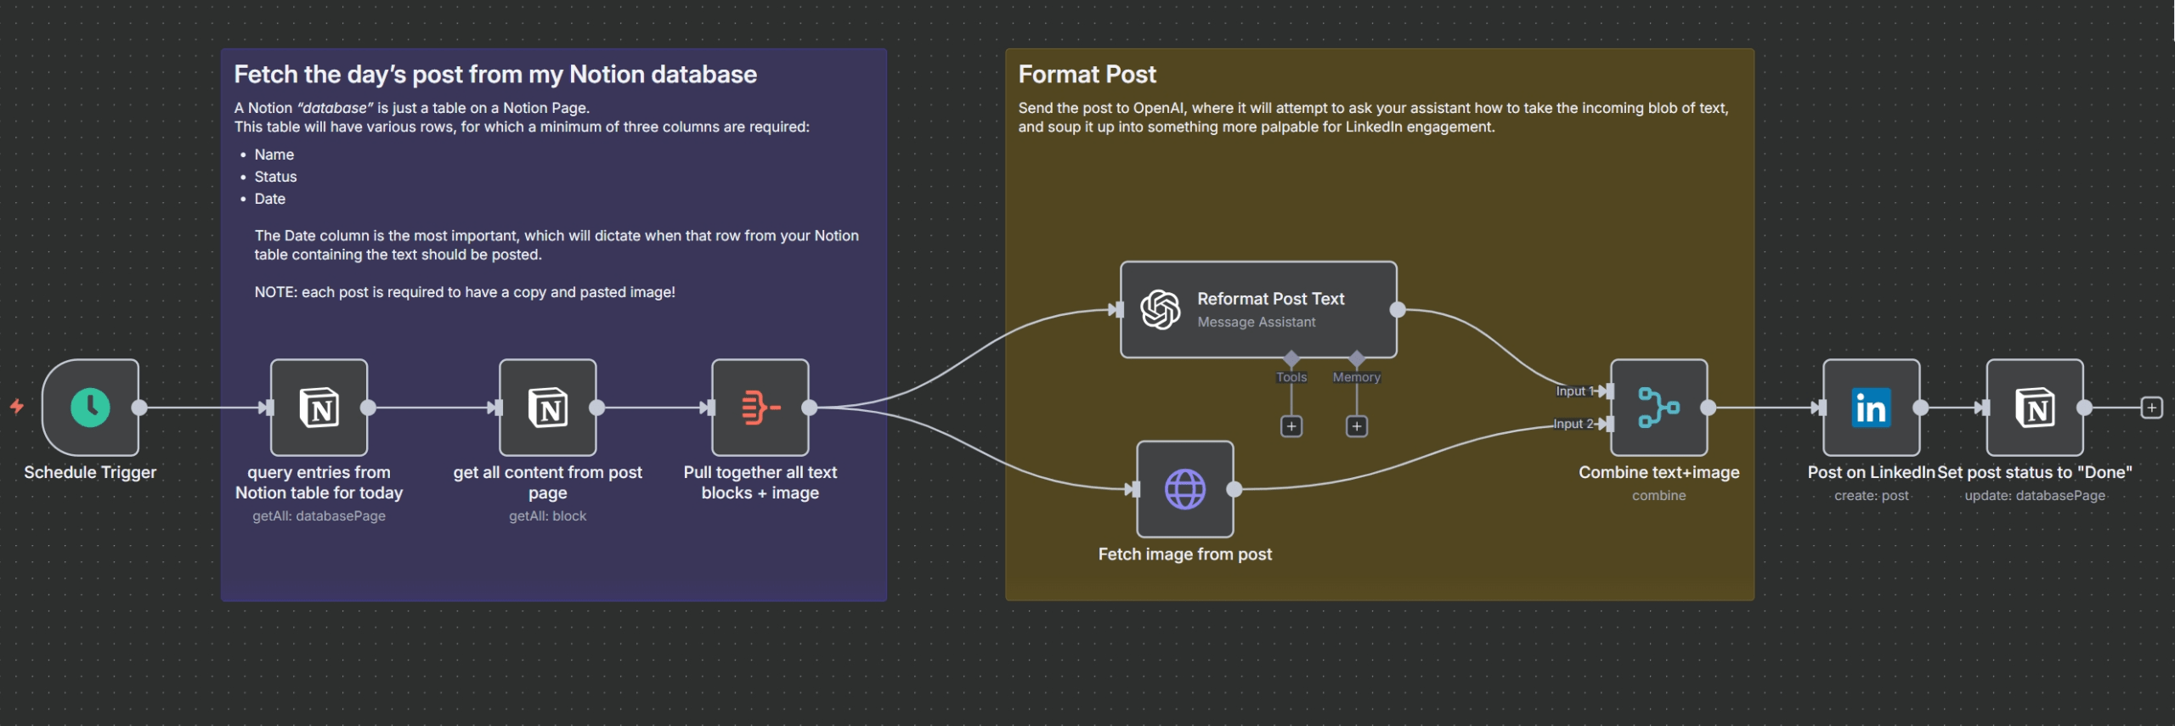The image size is (2175, 726).
Task: Select the Format Post sticky note title
Action: pyautogui.click(x=1087, y=75)
